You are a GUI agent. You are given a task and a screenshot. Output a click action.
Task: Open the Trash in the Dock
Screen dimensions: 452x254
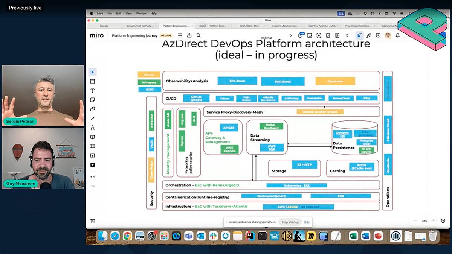pyautogui.click(x=432, y=236)
